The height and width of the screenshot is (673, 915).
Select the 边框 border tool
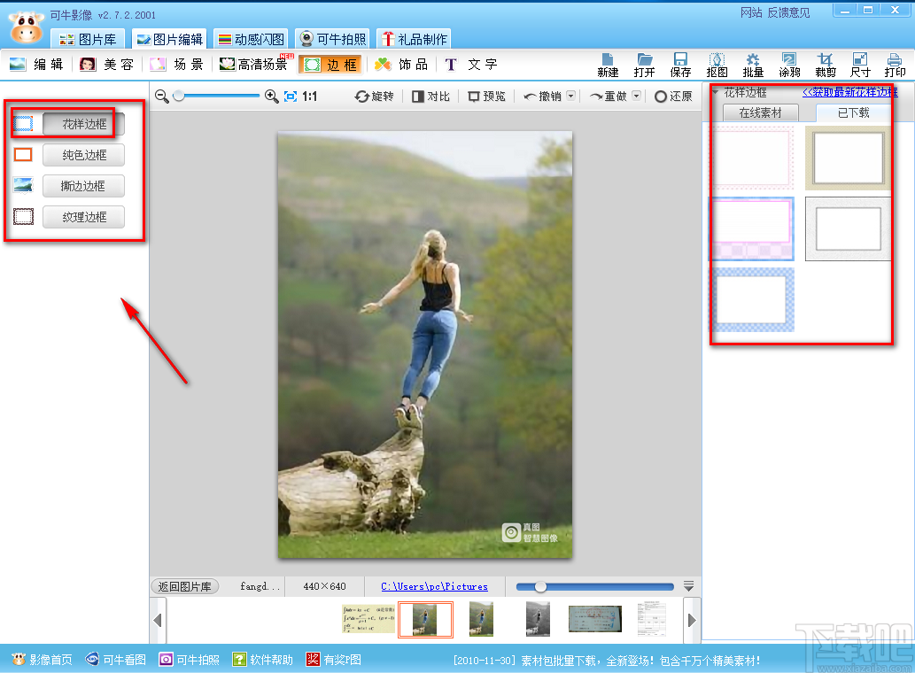330,65
